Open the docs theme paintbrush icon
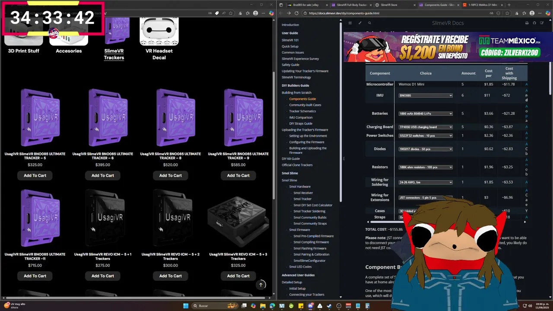Viewport: 553px width, 311px height. pyautogui.click(x=360, y=23)
